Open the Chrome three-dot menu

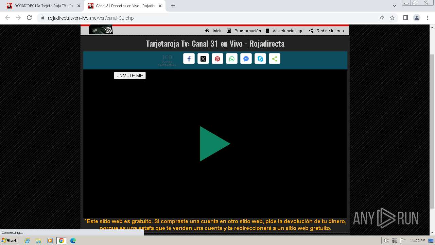coord(428,18)
